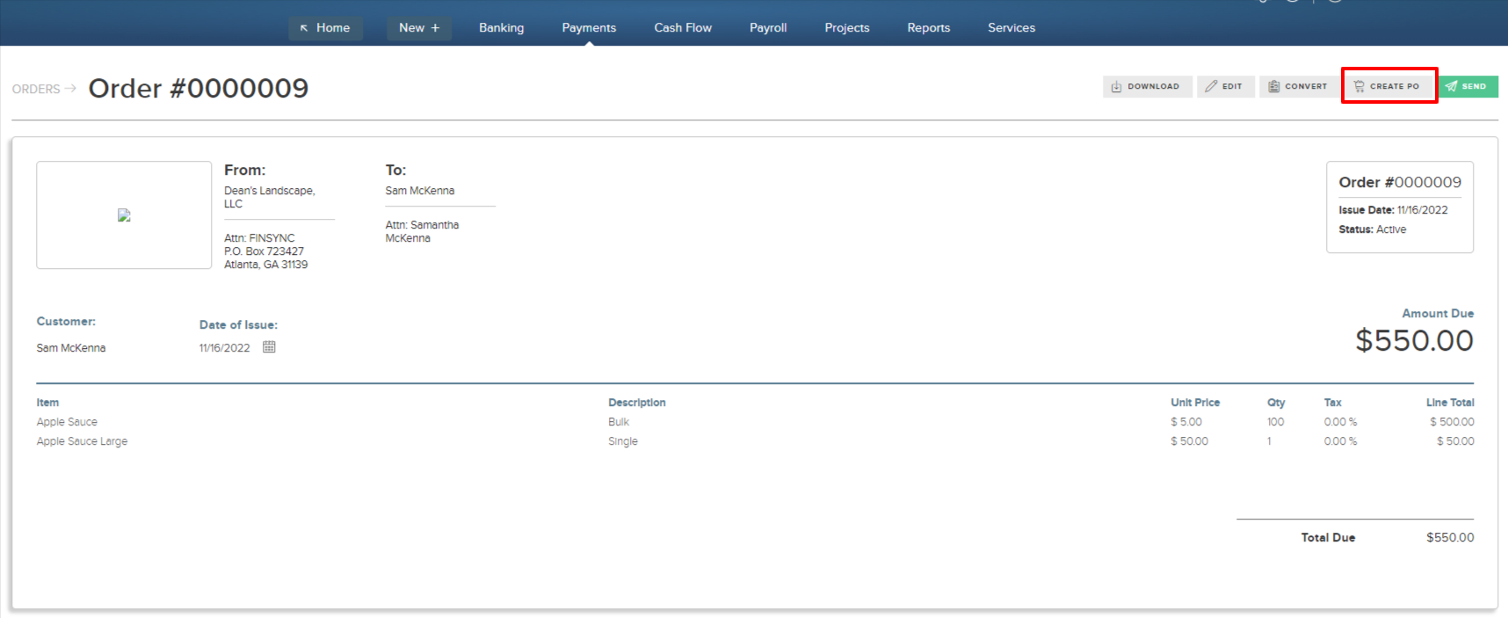
Task: Open the Cash Flow menu
Action: point(683,28)
